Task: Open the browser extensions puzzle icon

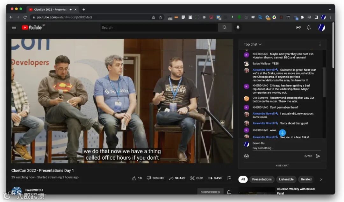Action: (x=302, y=17)
